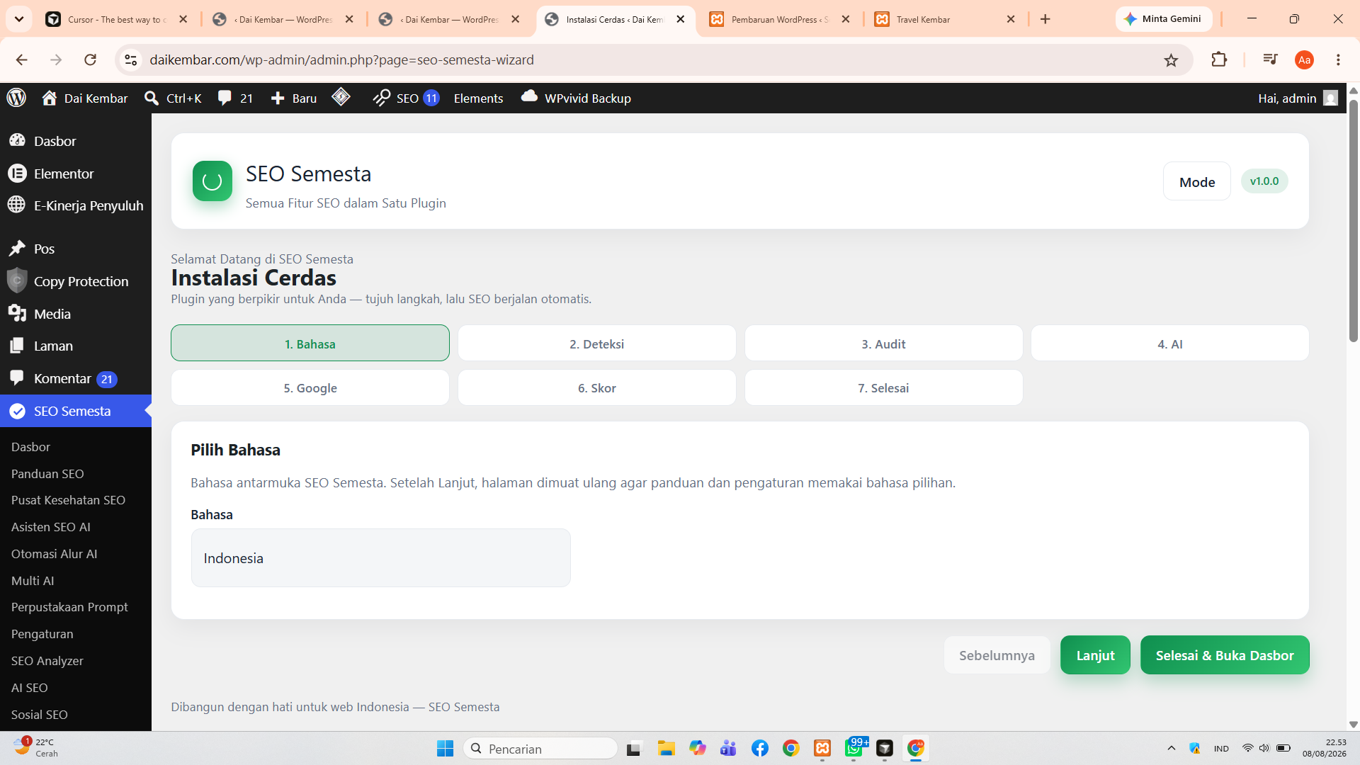
Task: Bookmark this page with the star icon
Action: point(1171,60)
